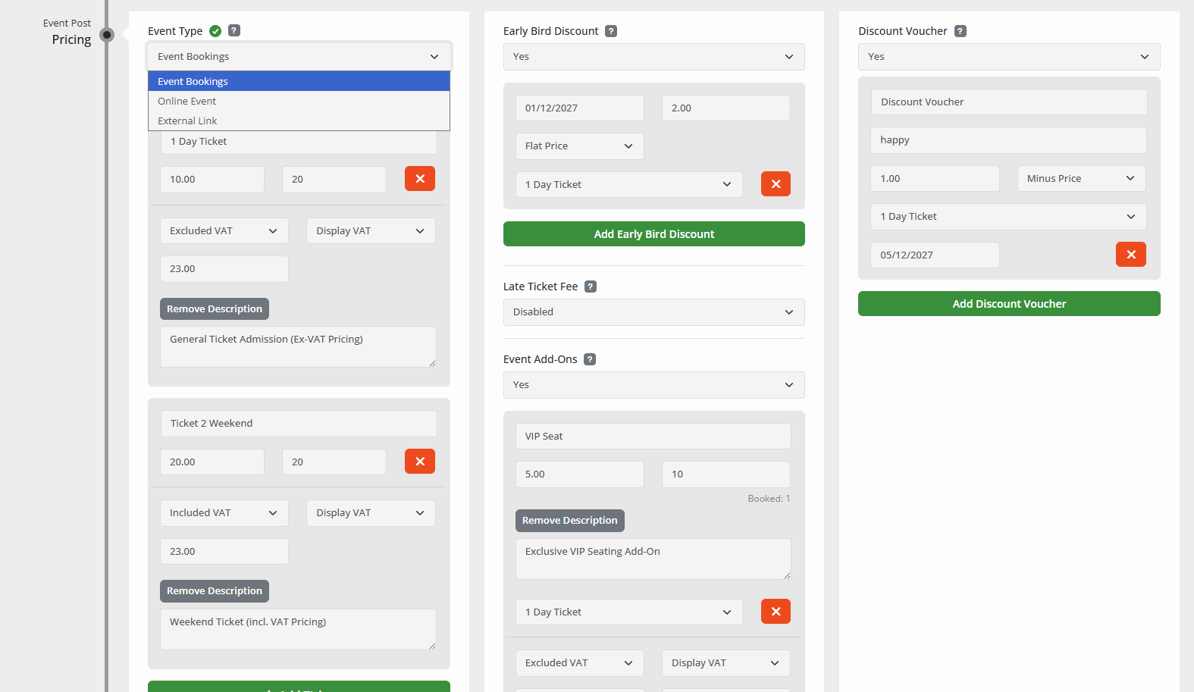Remove the discount voucher entry
Image resolution: width=1194 pixels, height=692 pixels.
[1131, 255]
